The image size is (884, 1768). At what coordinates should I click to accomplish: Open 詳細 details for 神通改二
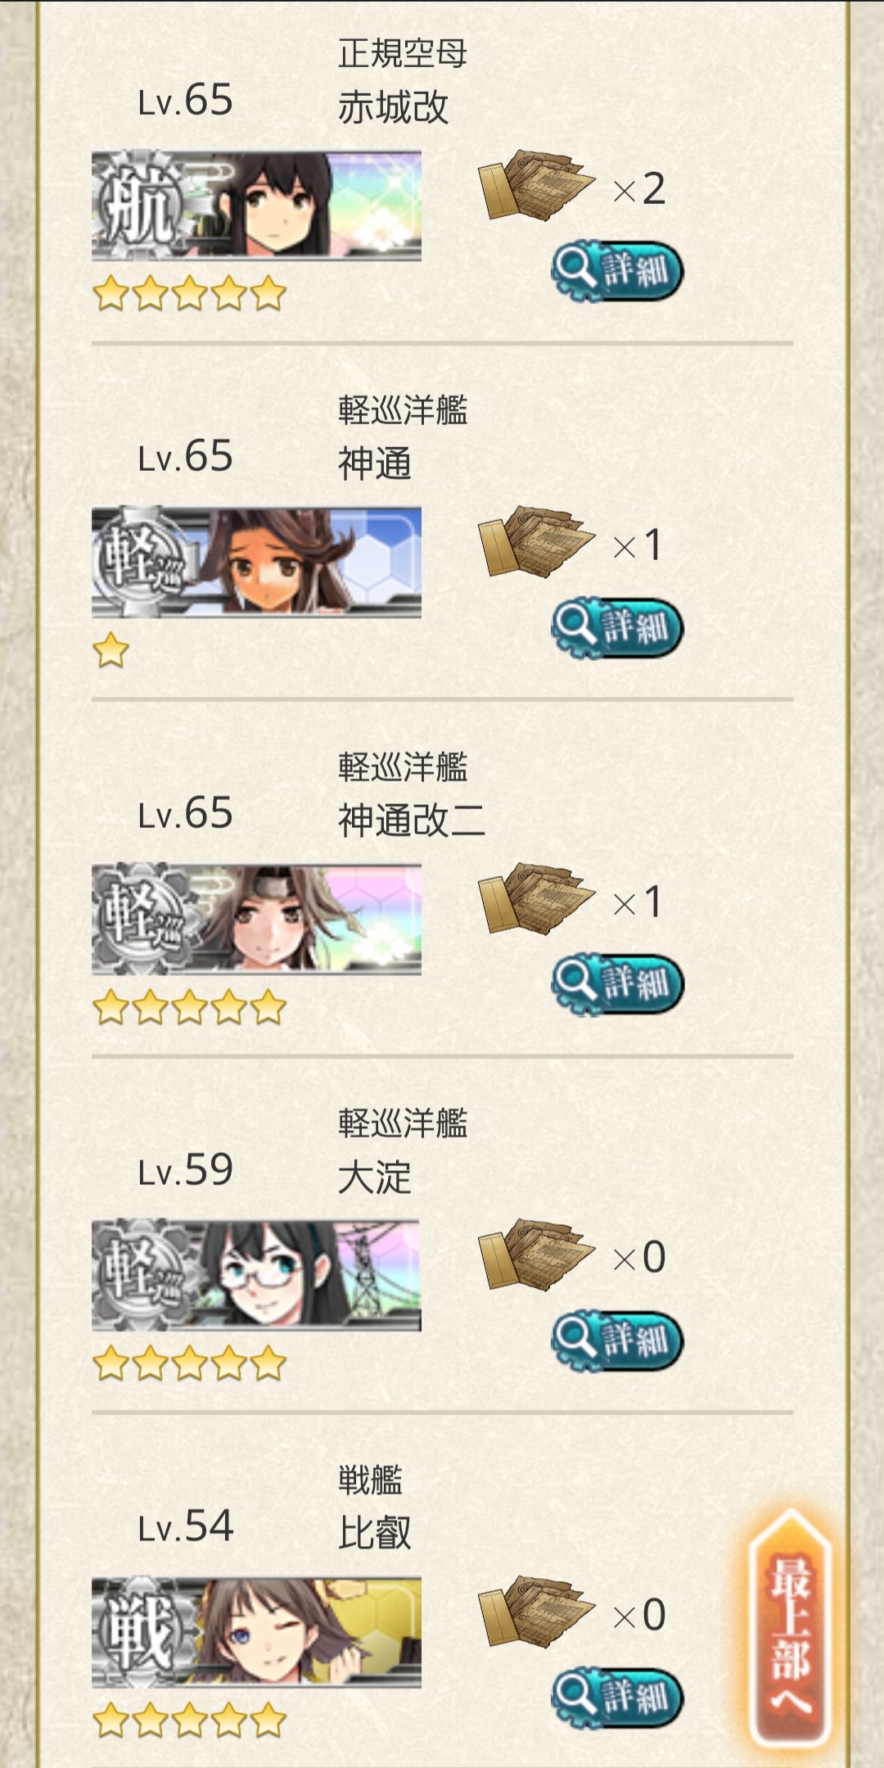click(x=617, y=984)
